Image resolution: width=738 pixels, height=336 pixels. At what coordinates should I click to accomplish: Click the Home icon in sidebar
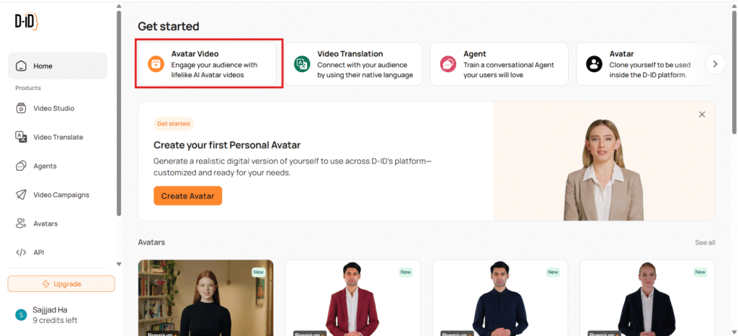(21, 66)
